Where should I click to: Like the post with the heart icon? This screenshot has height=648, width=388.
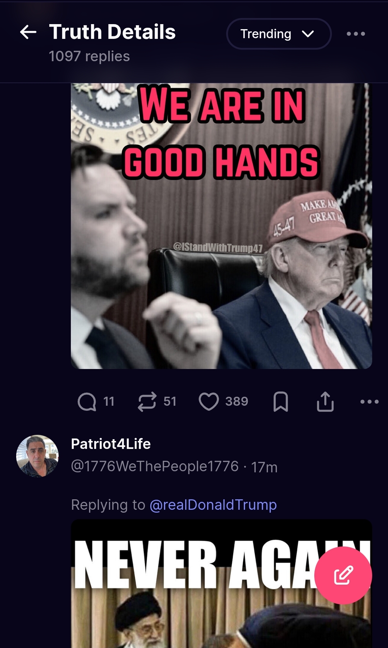pyautogui.click(x=209, y=401)
